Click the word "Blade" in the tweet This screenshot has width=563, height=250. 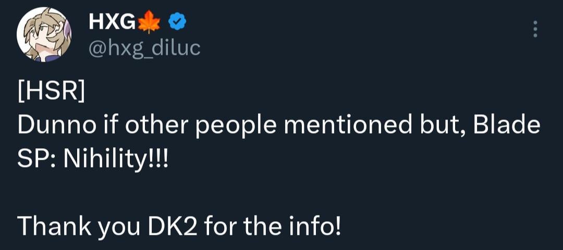coord(507,126)
